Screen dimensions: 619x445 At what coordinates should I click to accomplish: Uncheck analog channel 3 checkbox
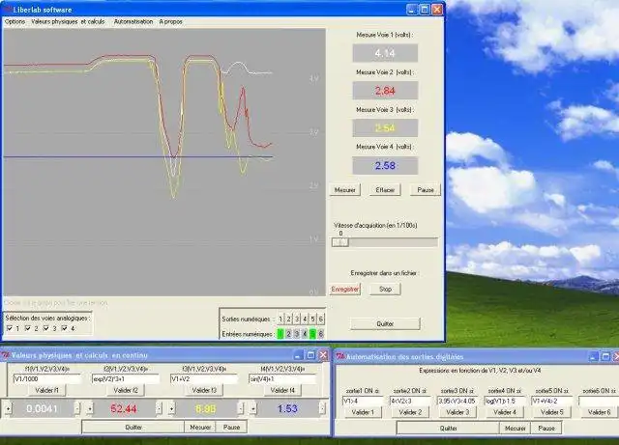pos(47,328)
